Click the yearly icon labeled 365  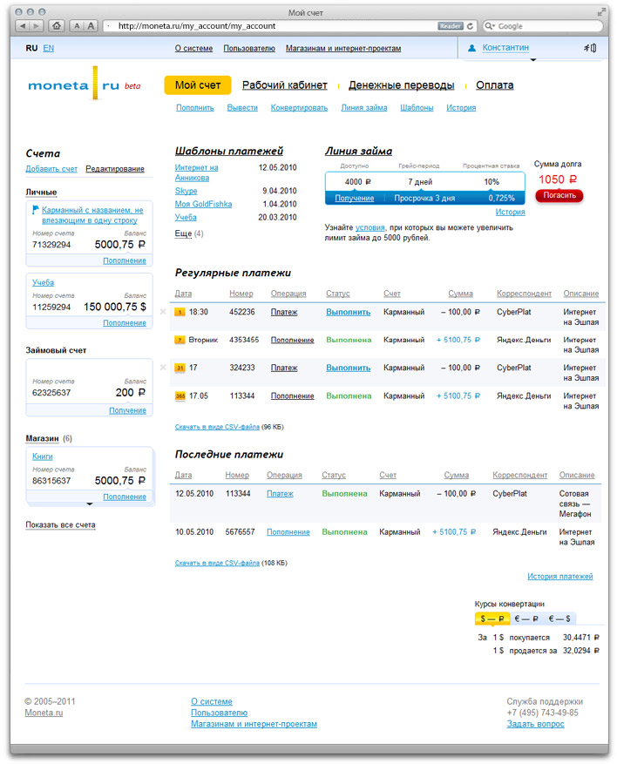[x=180, y=396]
